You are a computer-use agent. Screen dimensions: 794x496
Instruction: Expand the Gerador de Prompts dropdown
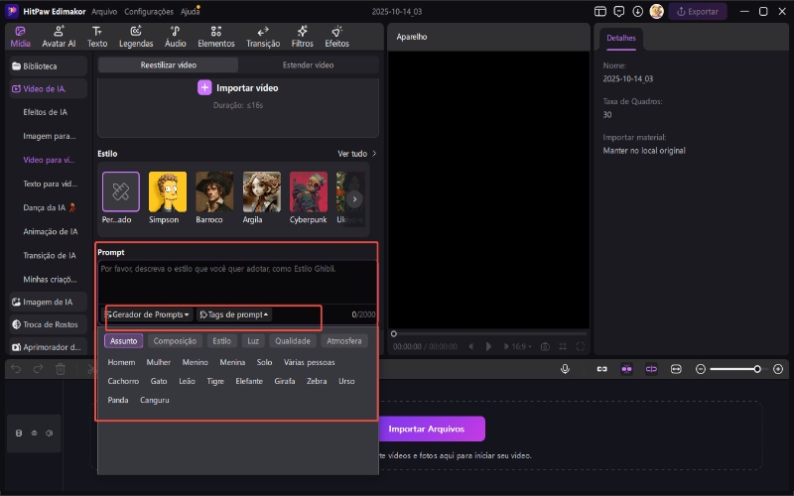[x=147, y=314]
